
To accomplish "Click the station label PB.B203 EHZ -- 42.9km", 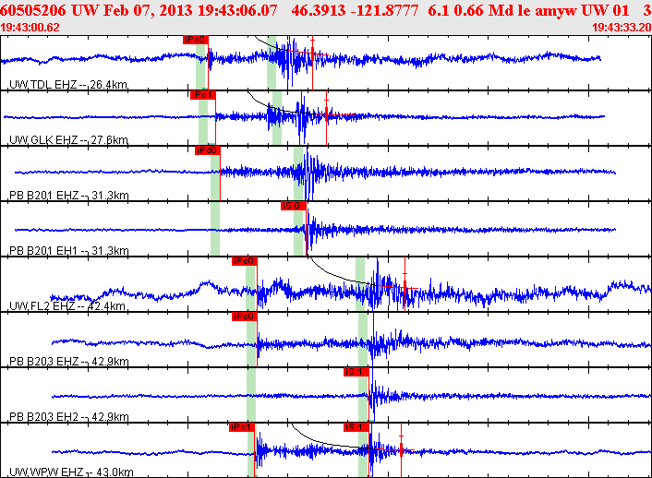I will 69,362.
